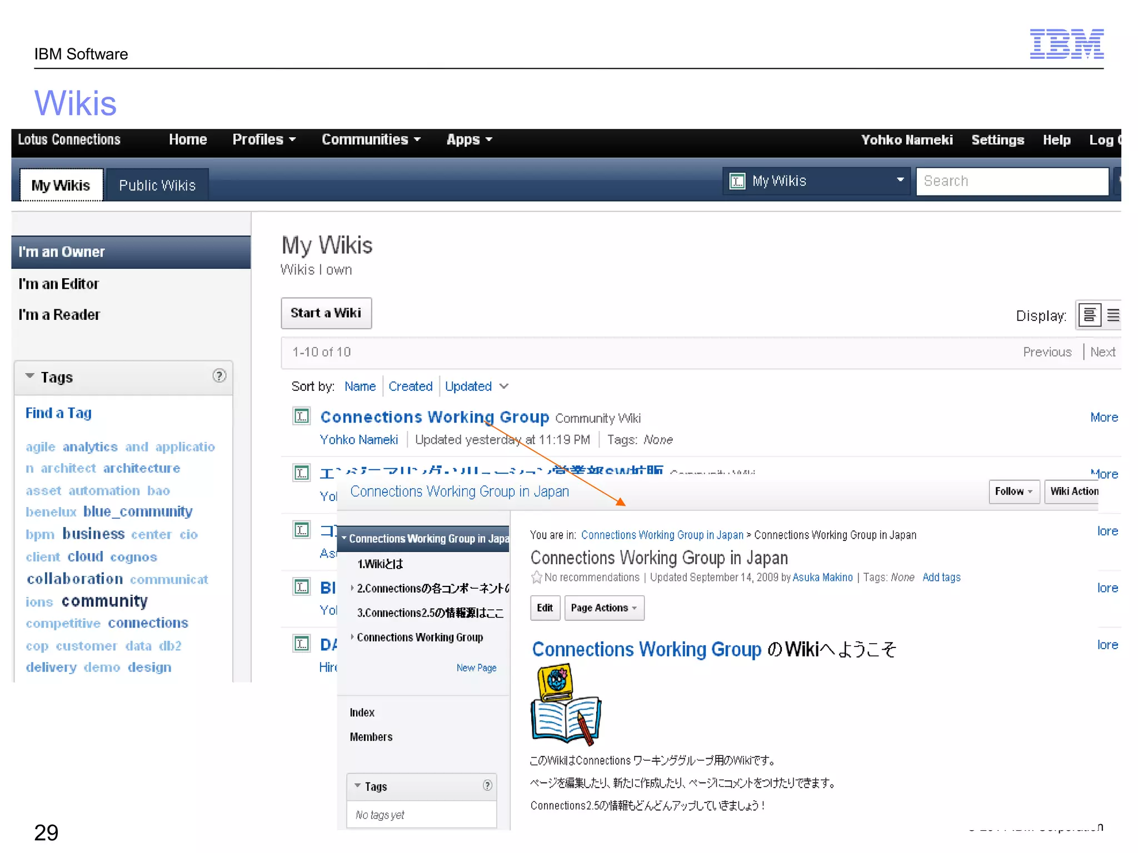This screenshot has width=1138, height=853.
Task: Collapse Connections Working Group in Japan navigation header
Action: pos(345,538)
